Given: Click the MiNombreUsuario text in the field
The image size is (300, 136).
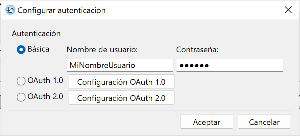Looking at the screenshot, I should click(102, 65).
